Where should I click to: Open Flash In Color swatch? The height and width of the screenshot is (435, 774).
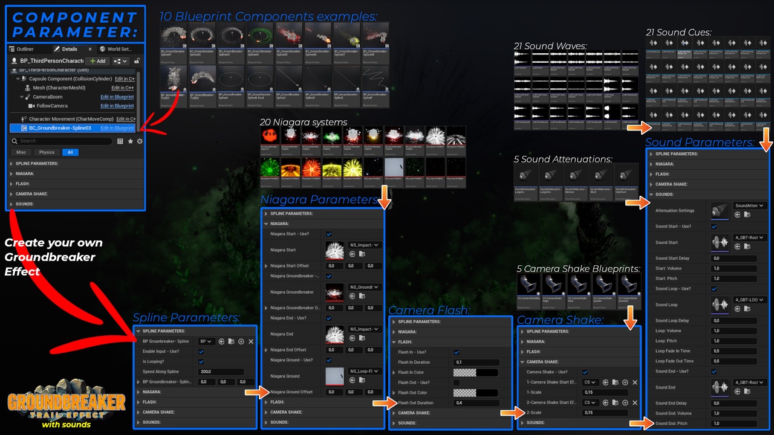coord(476,372)
